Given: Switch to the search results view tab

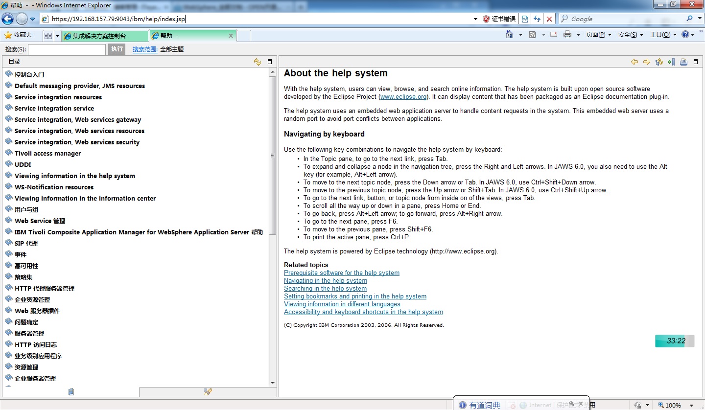Looking at the screenshot, I should click(x=208, y=392).
